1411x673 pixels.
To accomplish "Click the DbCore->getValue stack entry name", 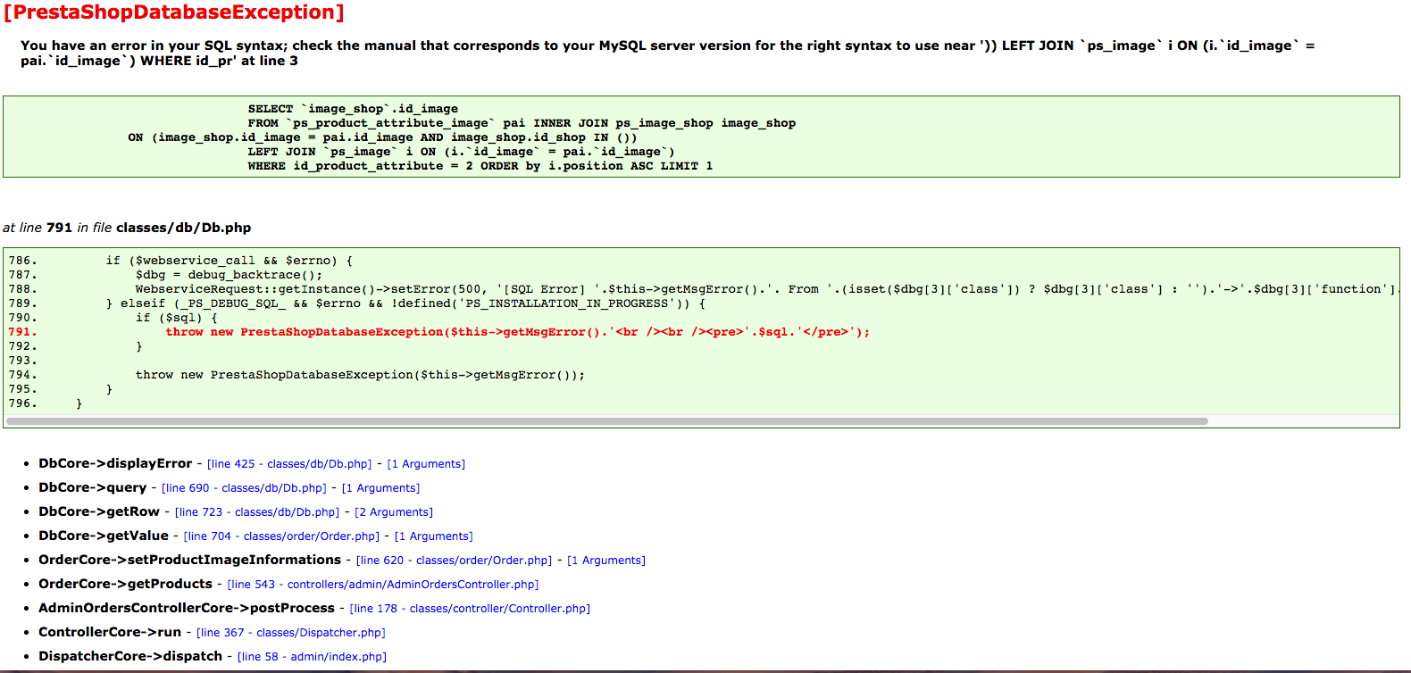I will (104, 536).
